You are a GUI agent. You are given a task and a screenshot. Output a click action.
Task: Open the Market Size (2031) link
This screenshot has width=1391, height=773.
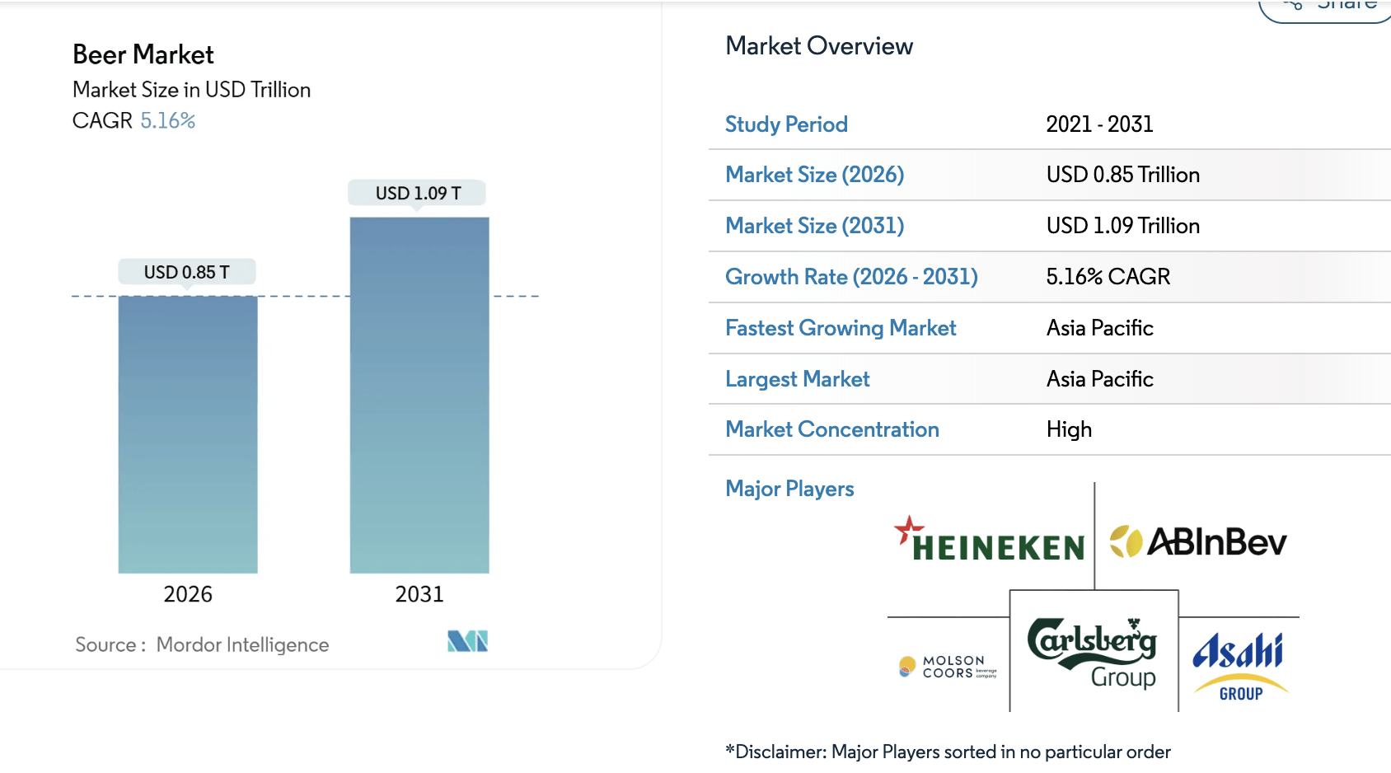click(x=813, y=226)
